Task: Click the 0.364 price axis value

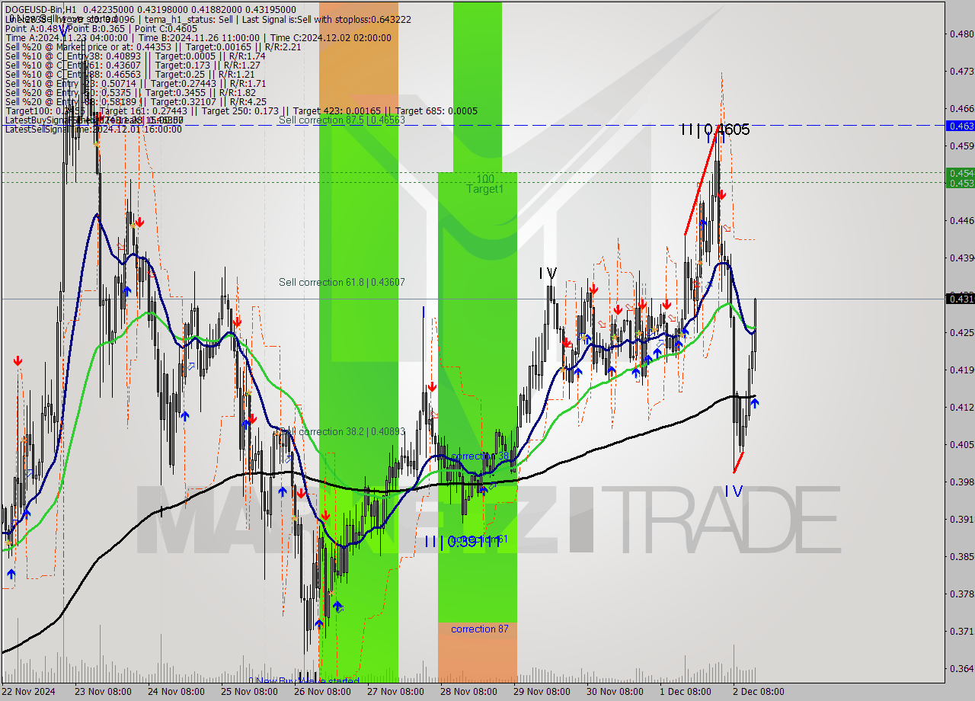Action: (962, 668)
